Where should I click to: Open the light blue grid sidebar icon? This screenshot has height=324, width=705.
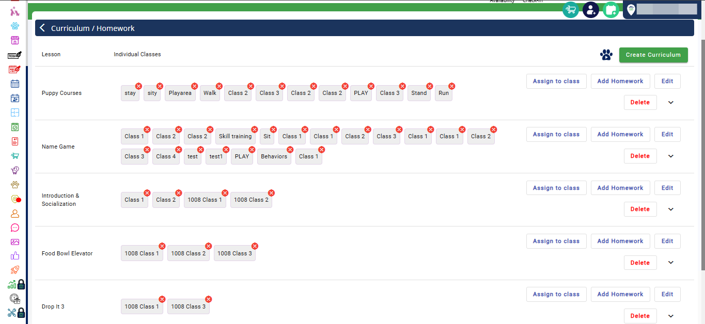tap(15, 112)
